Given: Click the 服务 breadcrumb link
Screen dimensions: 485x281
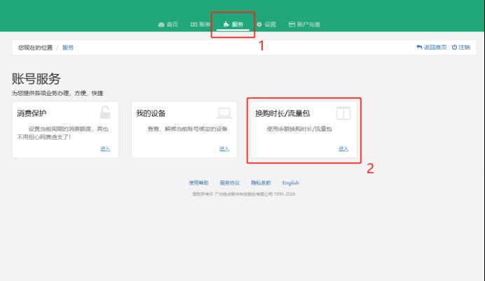Looking at the screenshot, I should (x=68, y=48).
